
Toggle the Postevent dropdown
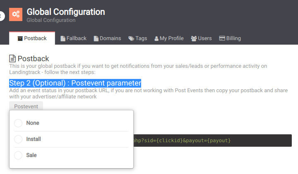26,107
